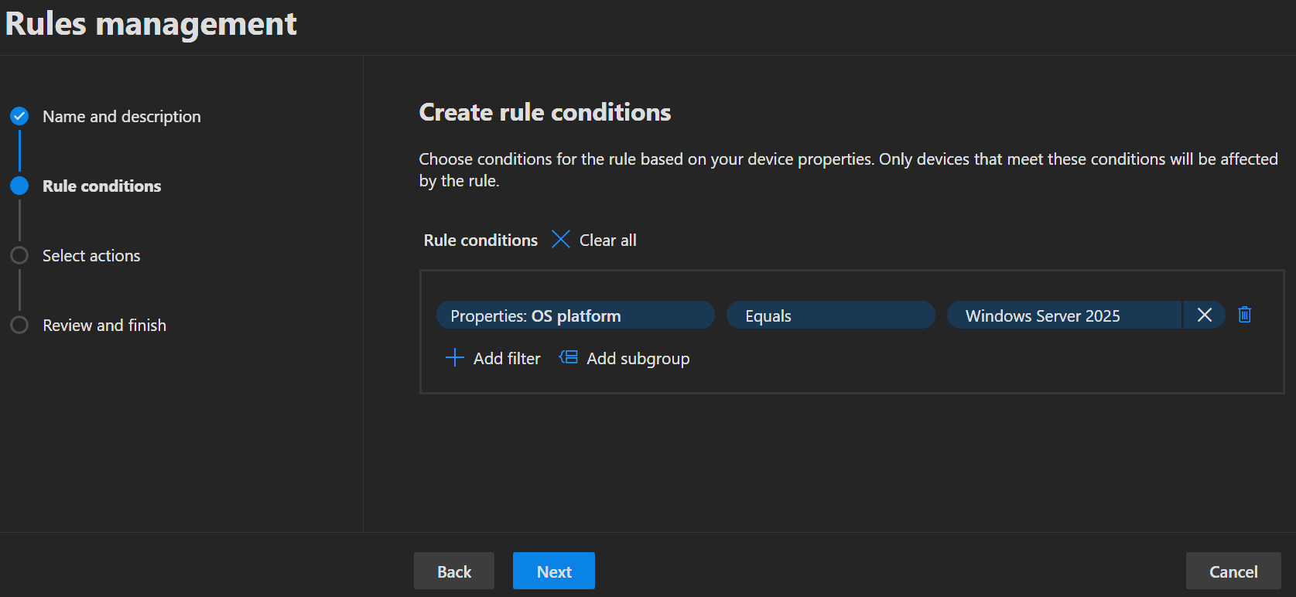Open the Review and finish step label

point(104,326)
